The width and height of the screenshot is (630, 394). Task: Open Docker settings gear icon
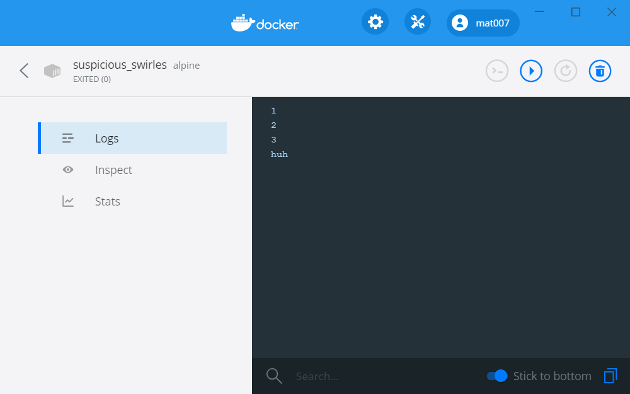click(x=375, y=21)
